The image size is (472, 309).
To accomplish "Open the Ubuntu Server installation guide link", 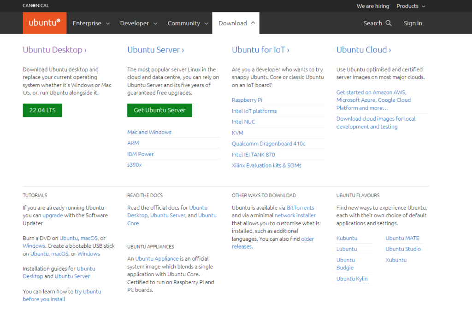I will click(x=72, y=276).
